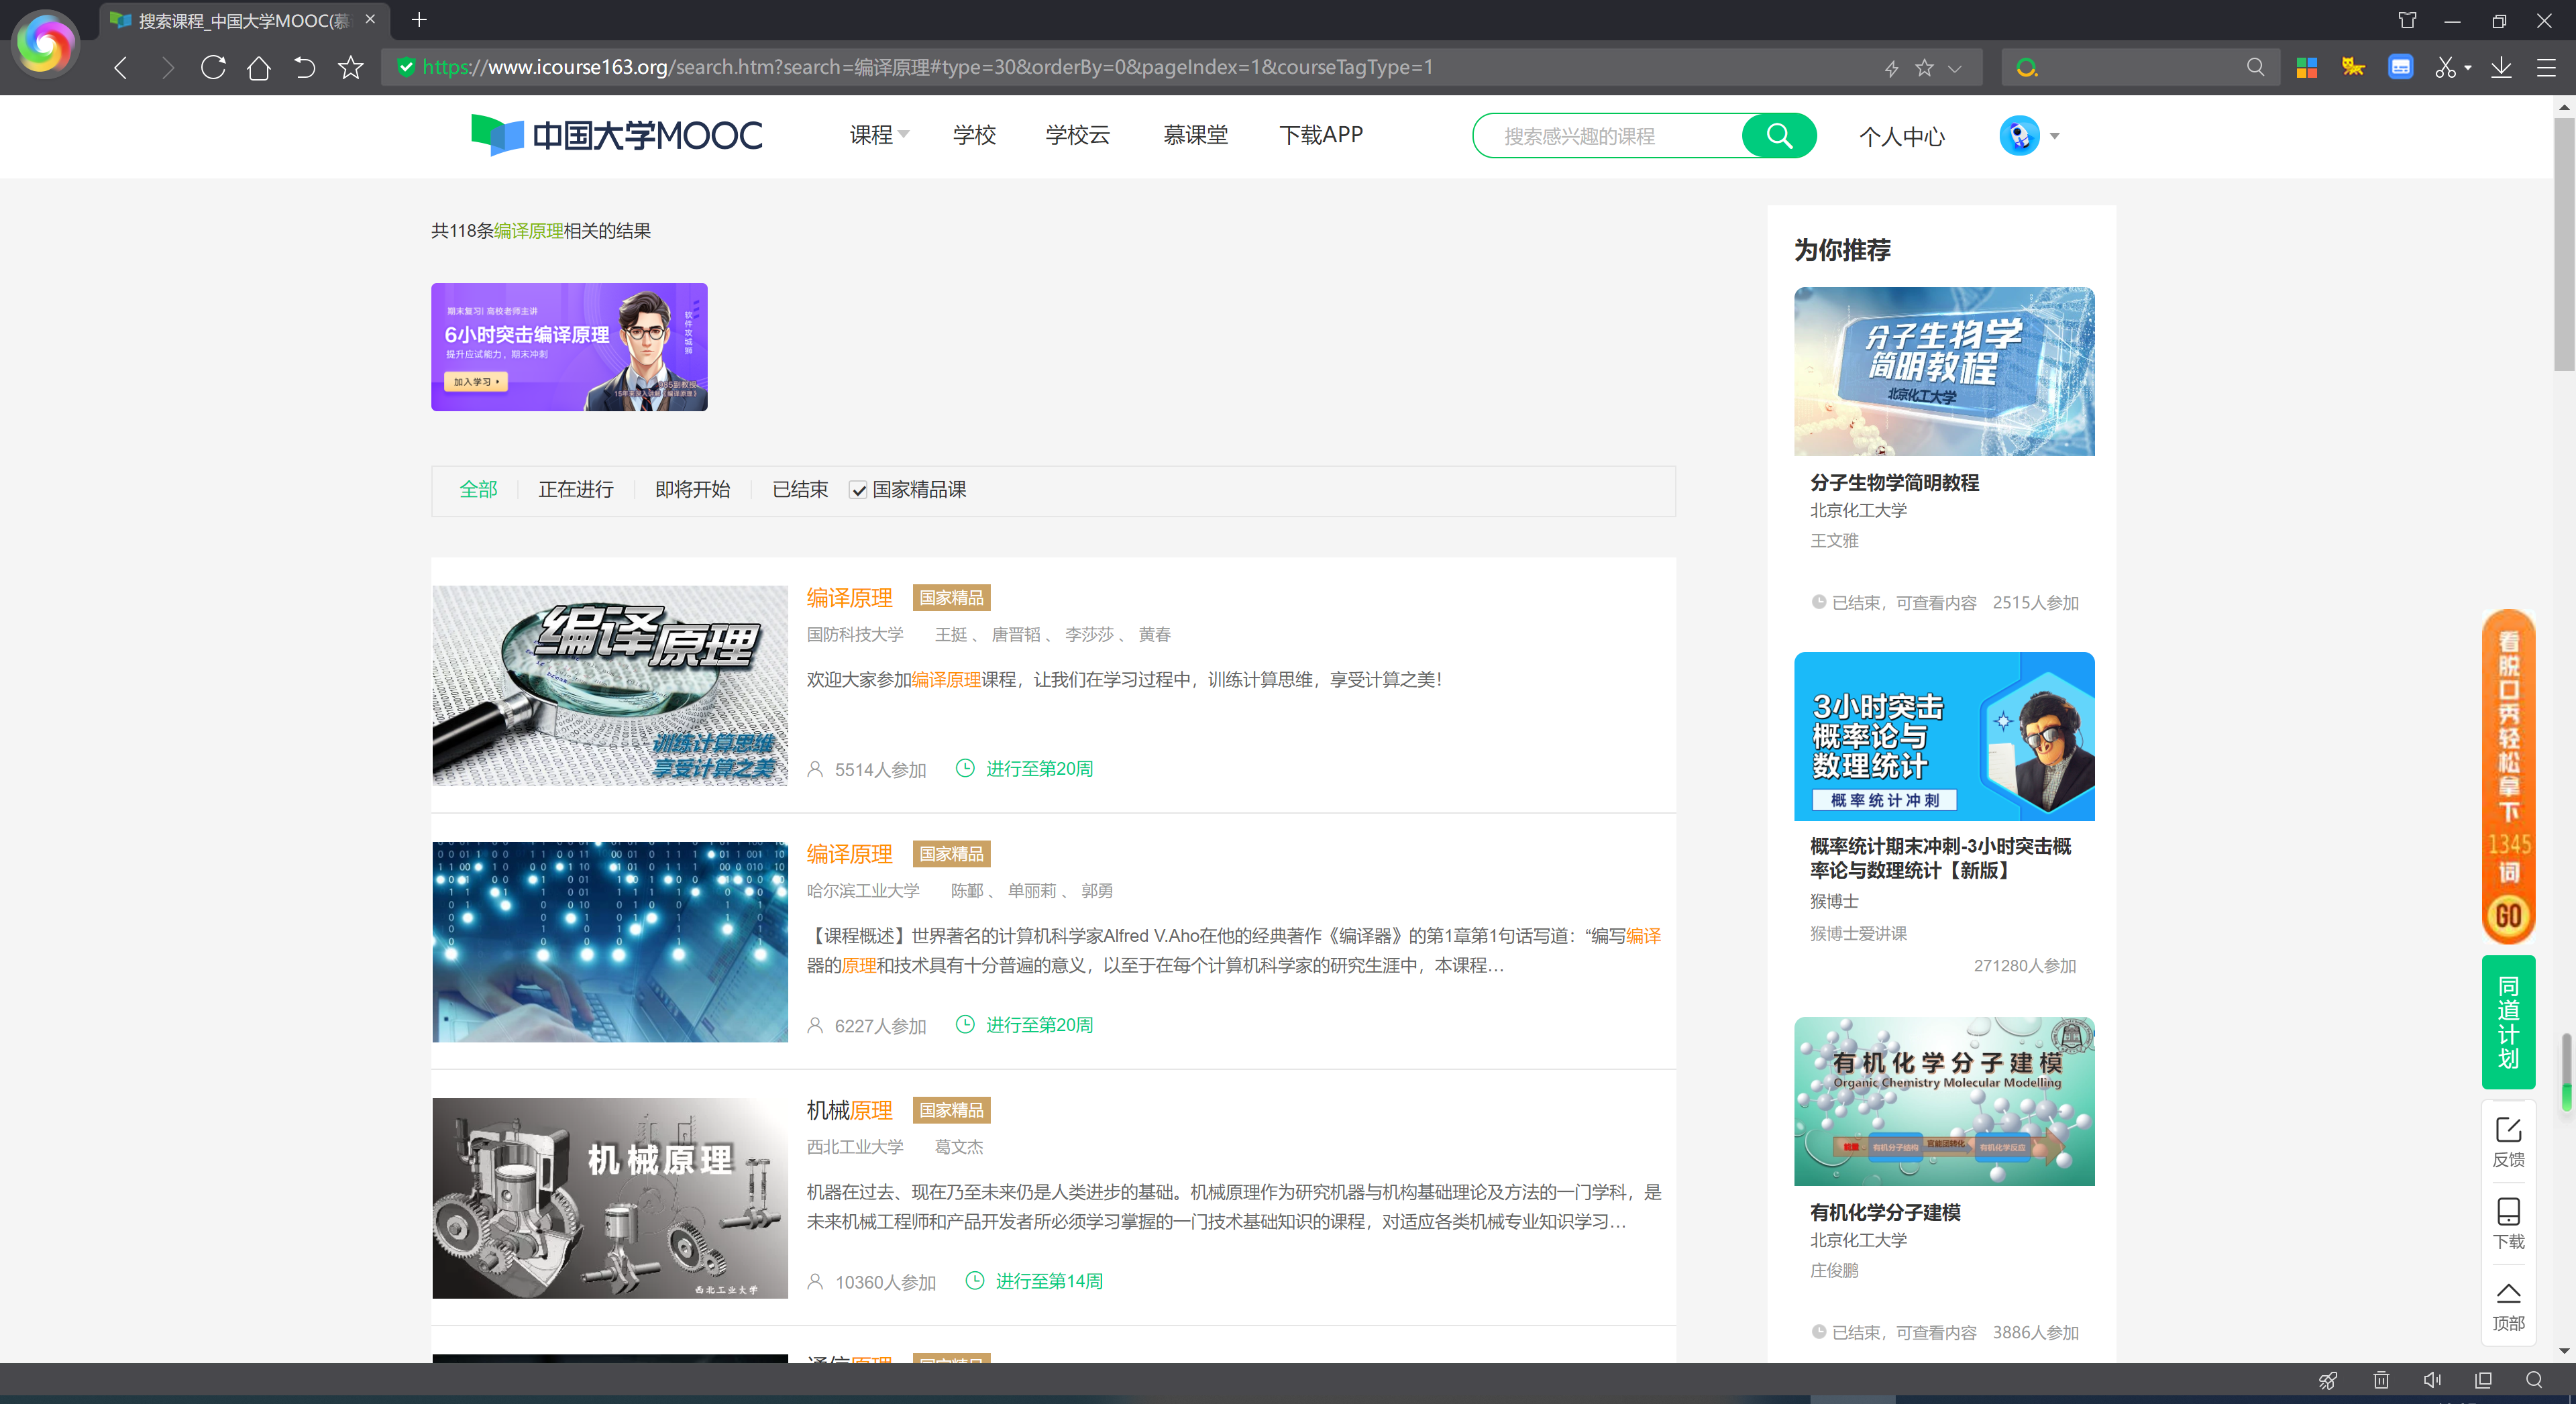
Task: Click orange 看脱口秀 GO side banner
Action: pyautogui.click(x=2508, y=777)
